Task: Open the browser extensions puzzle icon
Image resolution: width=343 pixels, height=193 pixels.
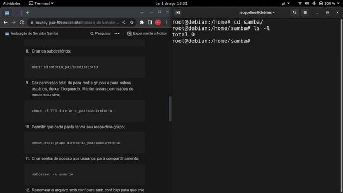Action: [x=141, y=23]
